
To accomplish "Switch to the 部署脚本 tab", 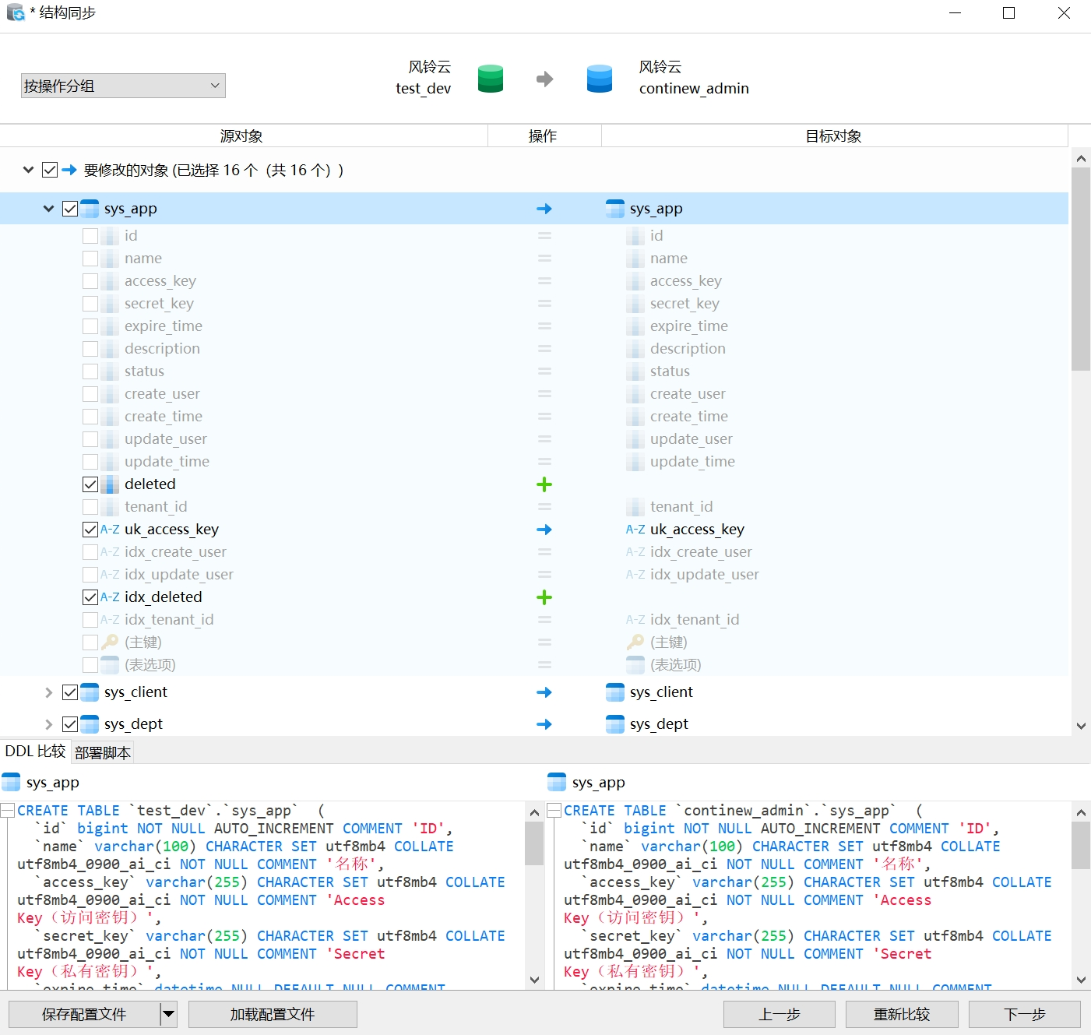I will click(103, 752).
